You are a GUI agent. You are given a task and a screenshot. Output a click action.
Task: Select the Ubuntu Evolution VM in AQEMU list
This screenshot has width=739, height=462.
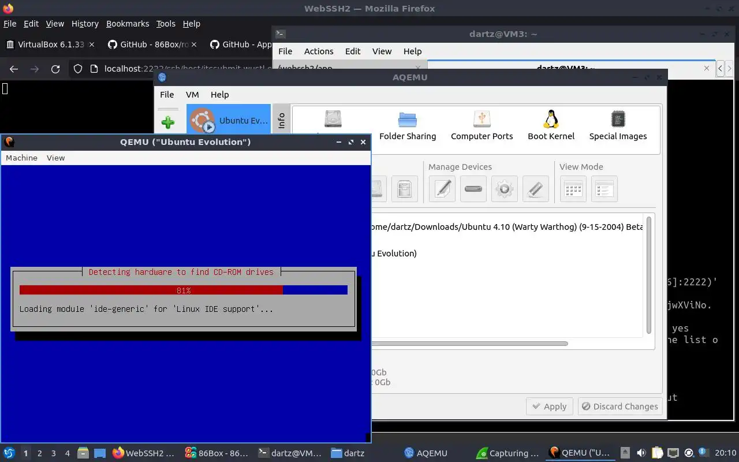point(229,120)
